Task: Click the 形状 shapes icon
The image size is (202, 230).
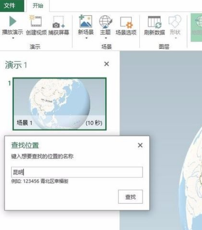Action: coord(175,22)
